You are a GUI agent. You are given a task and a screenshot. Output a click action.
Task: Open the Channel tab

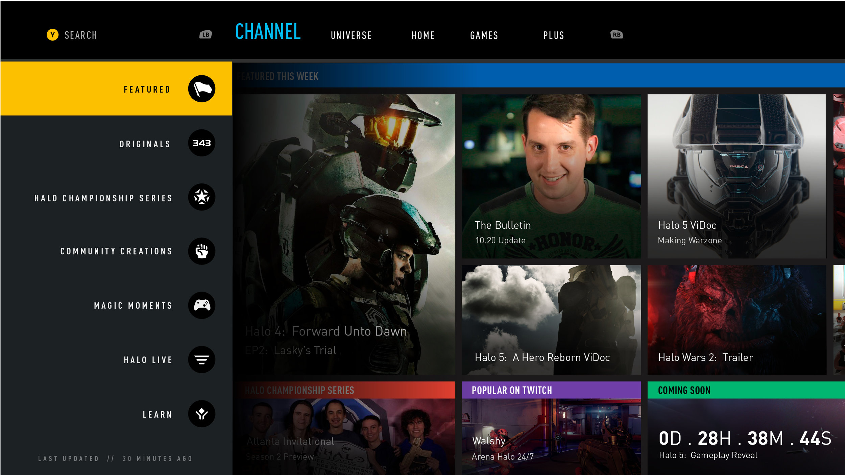click(268, 32)
